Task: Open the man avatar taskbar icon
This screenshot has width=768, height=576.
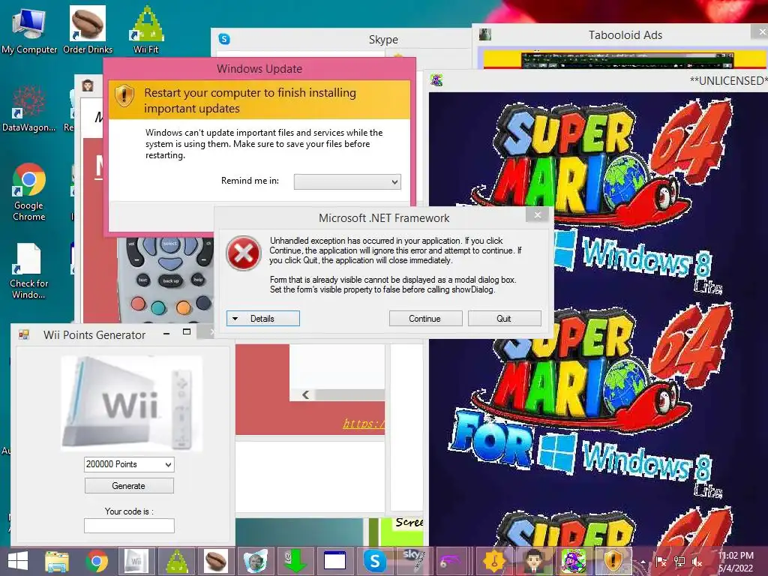Action: coord(534,561)
